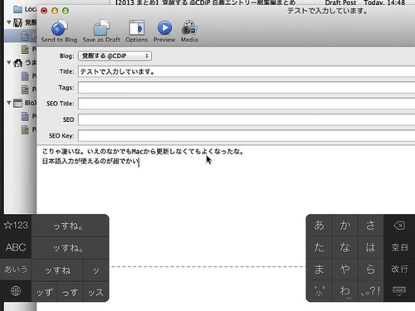The height and width of the screenshot is (311, 415).
Task: Click the Send to Blog globe icon
Action: point(59,27)
